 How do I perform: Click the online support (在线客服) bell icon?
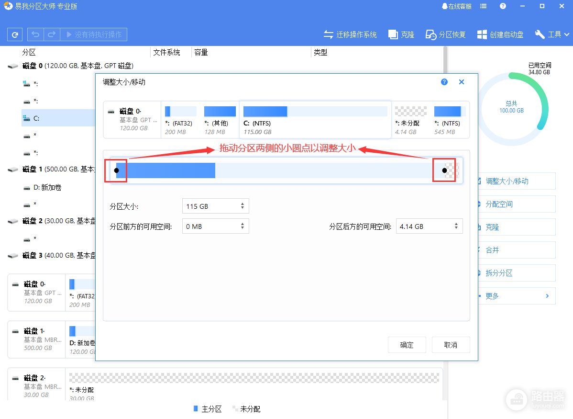[x=445, y=6]
